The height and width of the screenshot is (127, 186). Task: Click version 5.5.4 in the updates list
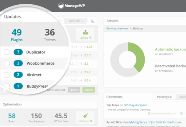87,80
